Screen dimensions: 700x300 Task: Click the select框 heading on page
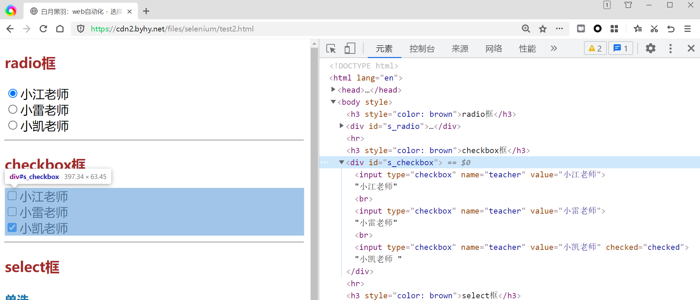coord(32,267)
